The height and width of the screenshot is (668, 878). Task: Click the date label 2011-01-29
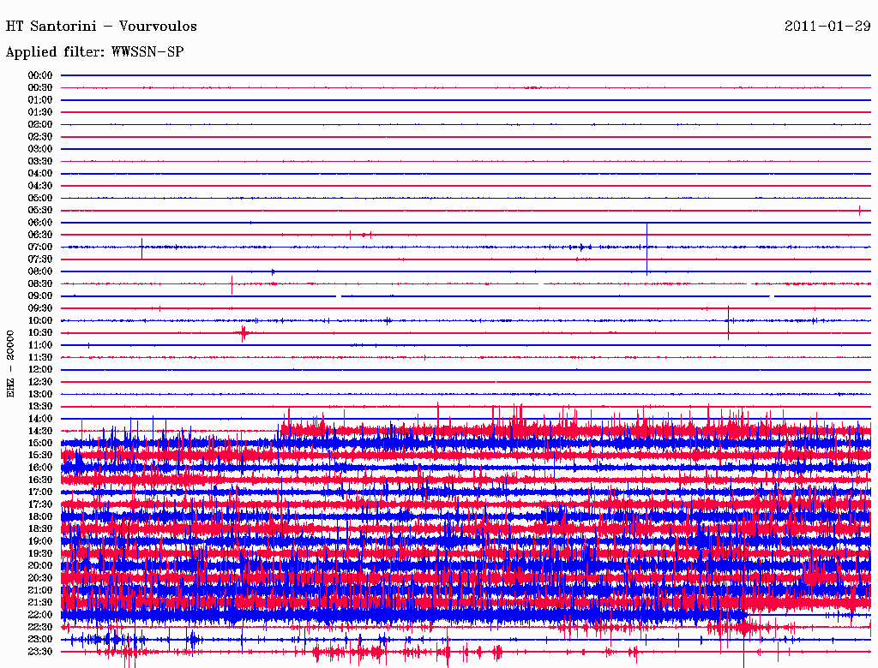click(x=827, y=27)
